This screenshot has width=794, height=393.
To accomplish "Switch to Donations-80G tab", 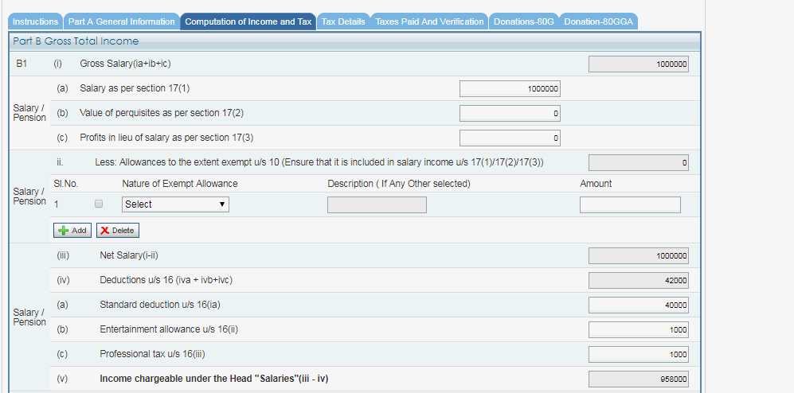I will click(x=523, y=21).
